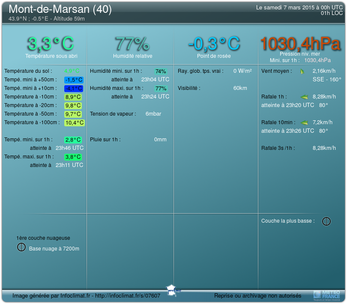Image resolution: width=347 pixels, height=304 pixels.
Task: Click the 2,16km/h average wind value
Action: (x=324, y=71)
